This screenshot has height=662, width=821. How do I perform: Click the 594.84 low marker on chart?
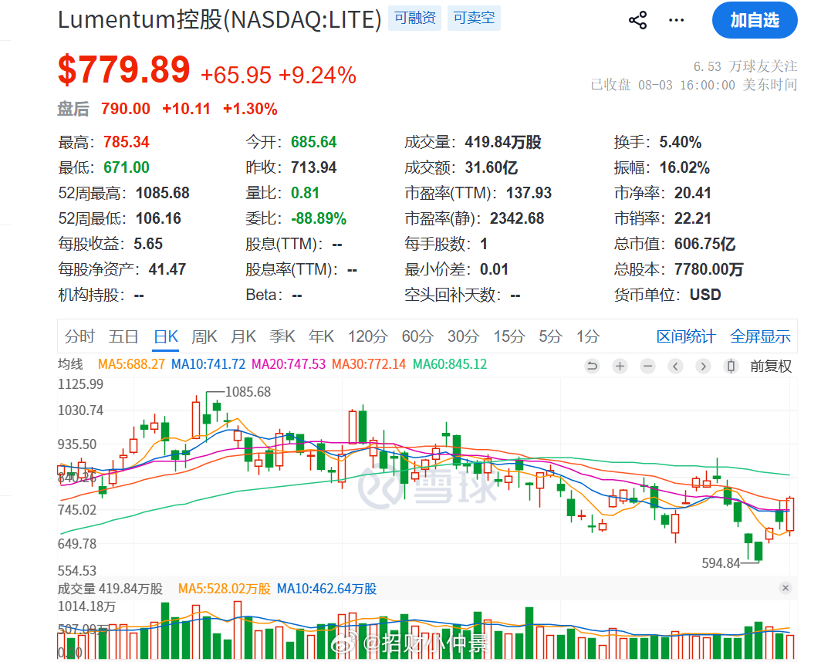(x=721, y=563)
